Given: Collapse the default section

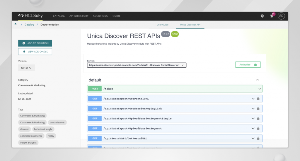Looking at the screenshot, I should tap(257, 80).
